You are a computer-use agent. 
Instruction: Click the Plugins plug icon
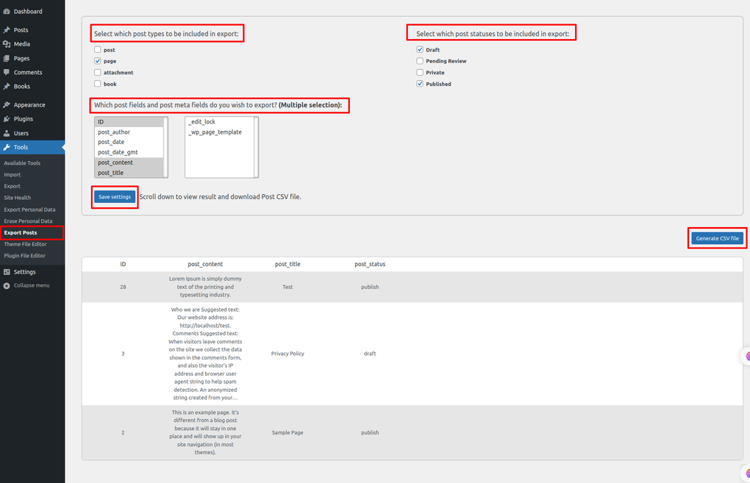pos(7,119)
